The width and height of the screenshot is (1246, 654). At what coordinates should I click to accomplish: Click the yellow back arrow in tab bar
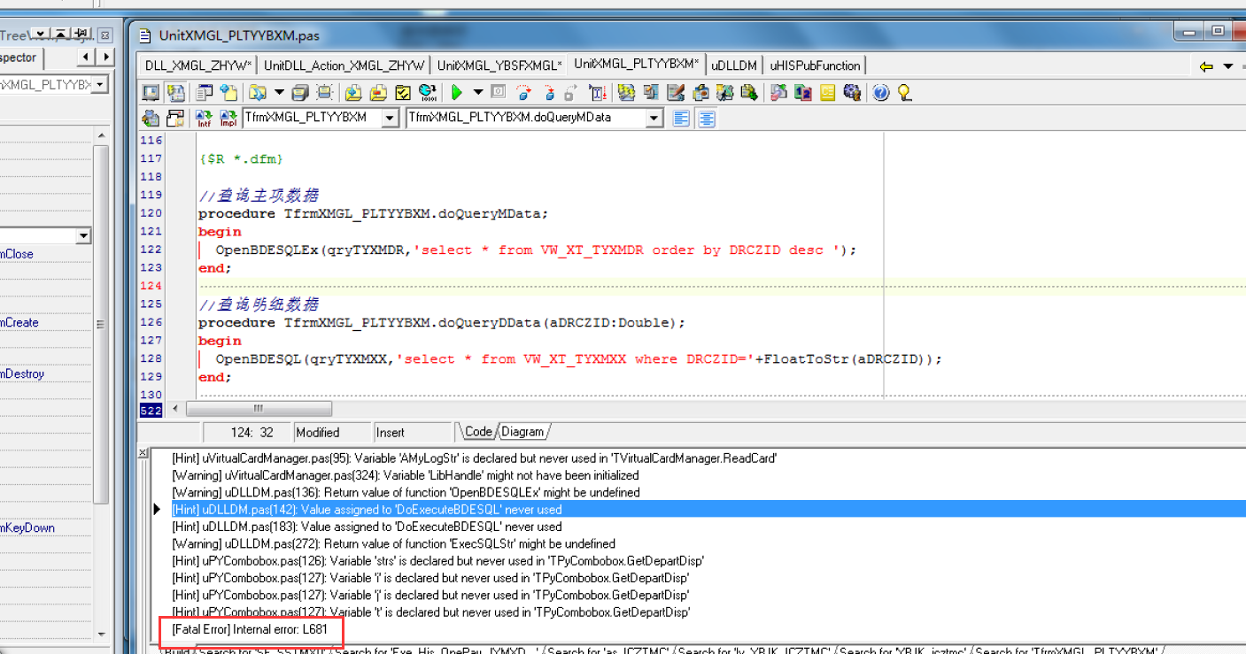1205,66
